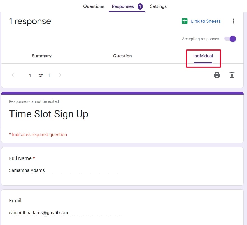
Task: Click the Accepting responses label
Action: coord(200,39)
